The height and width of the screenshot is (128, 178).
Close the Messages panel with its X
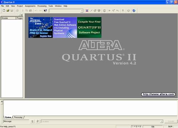[2, 101]
